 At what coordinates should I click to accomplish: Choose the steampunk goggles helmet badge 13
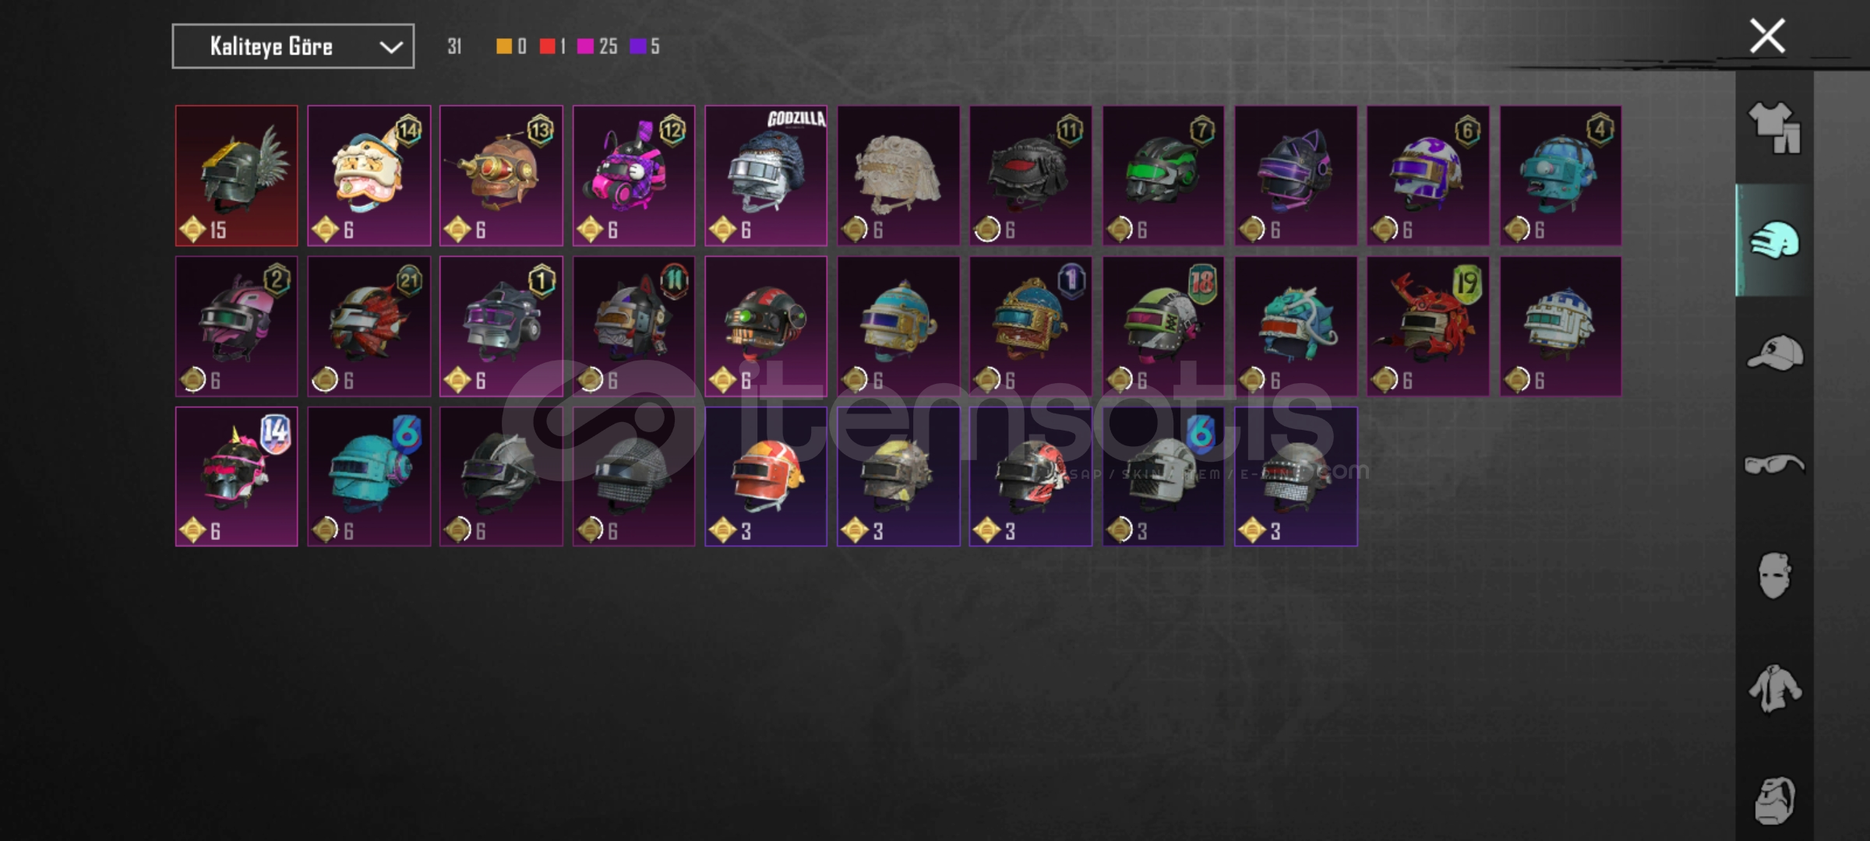[501, 176]
